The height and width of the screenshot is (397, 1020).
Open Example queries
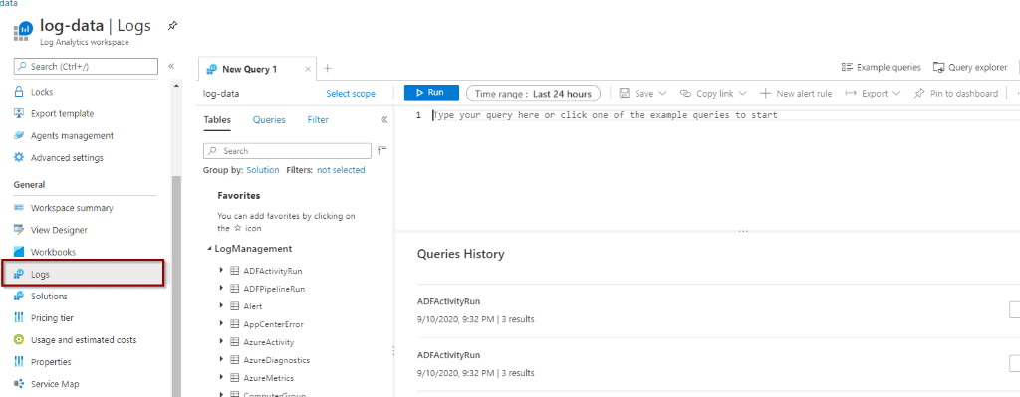pos(881,67)
